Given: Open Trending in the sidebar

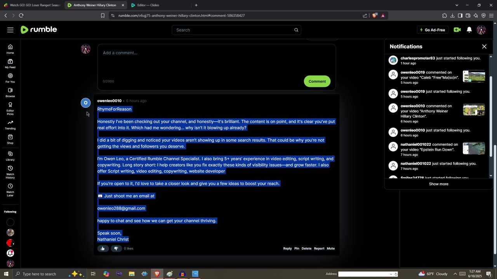Looking at the screenshot, I should (x=10, y=125).
